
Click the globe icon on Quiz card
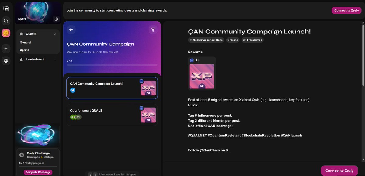tap(141, 108)
